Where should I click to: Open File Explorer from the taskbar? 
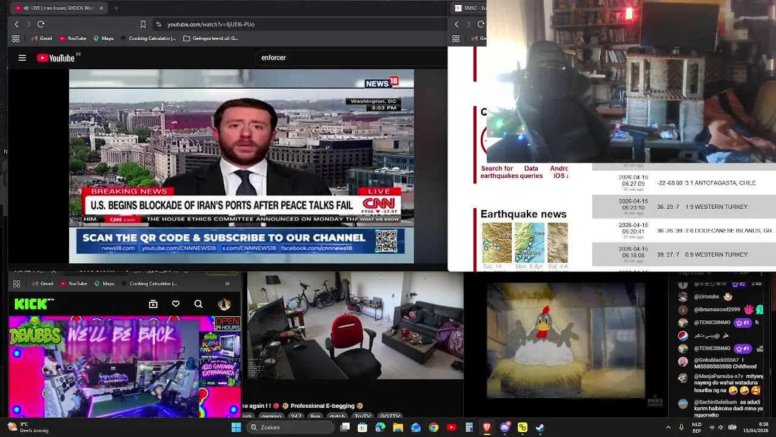[x=398, y=427]
